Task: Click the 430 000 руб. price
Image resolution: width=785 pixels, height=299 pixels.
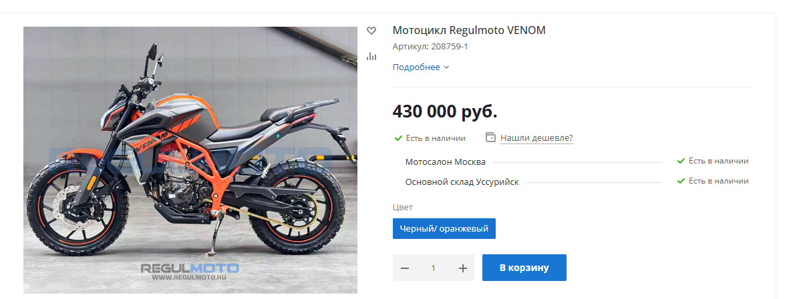Action: click(445, 111)
